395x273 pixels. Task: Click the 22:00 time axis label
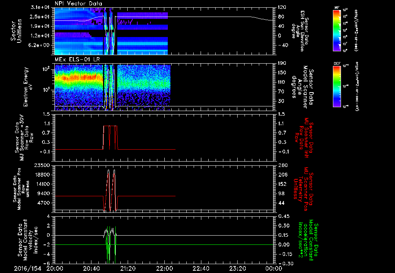pyautogui.click(x=164, y=268)
